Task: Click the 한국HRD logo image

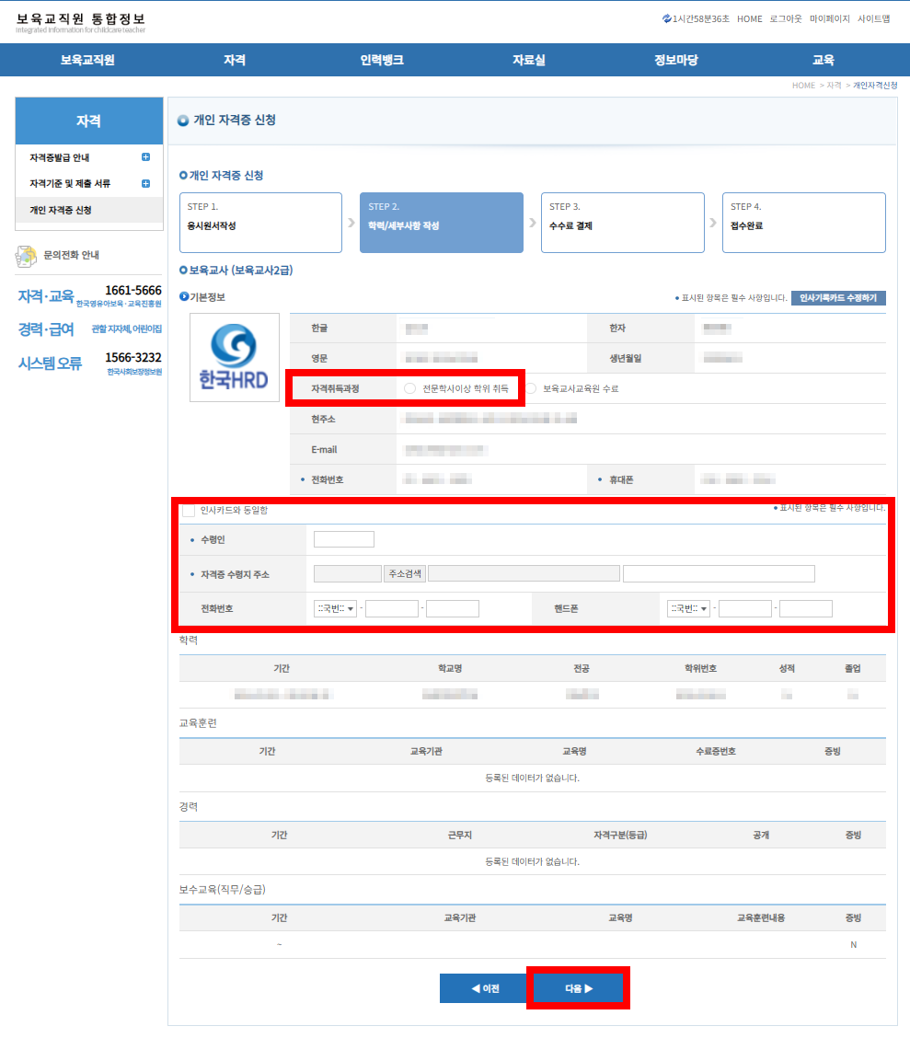Action: click(x=235, y=357)
